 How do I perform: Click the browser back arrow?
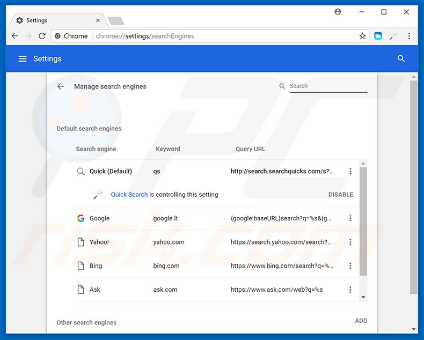click(x=15, y=36)
